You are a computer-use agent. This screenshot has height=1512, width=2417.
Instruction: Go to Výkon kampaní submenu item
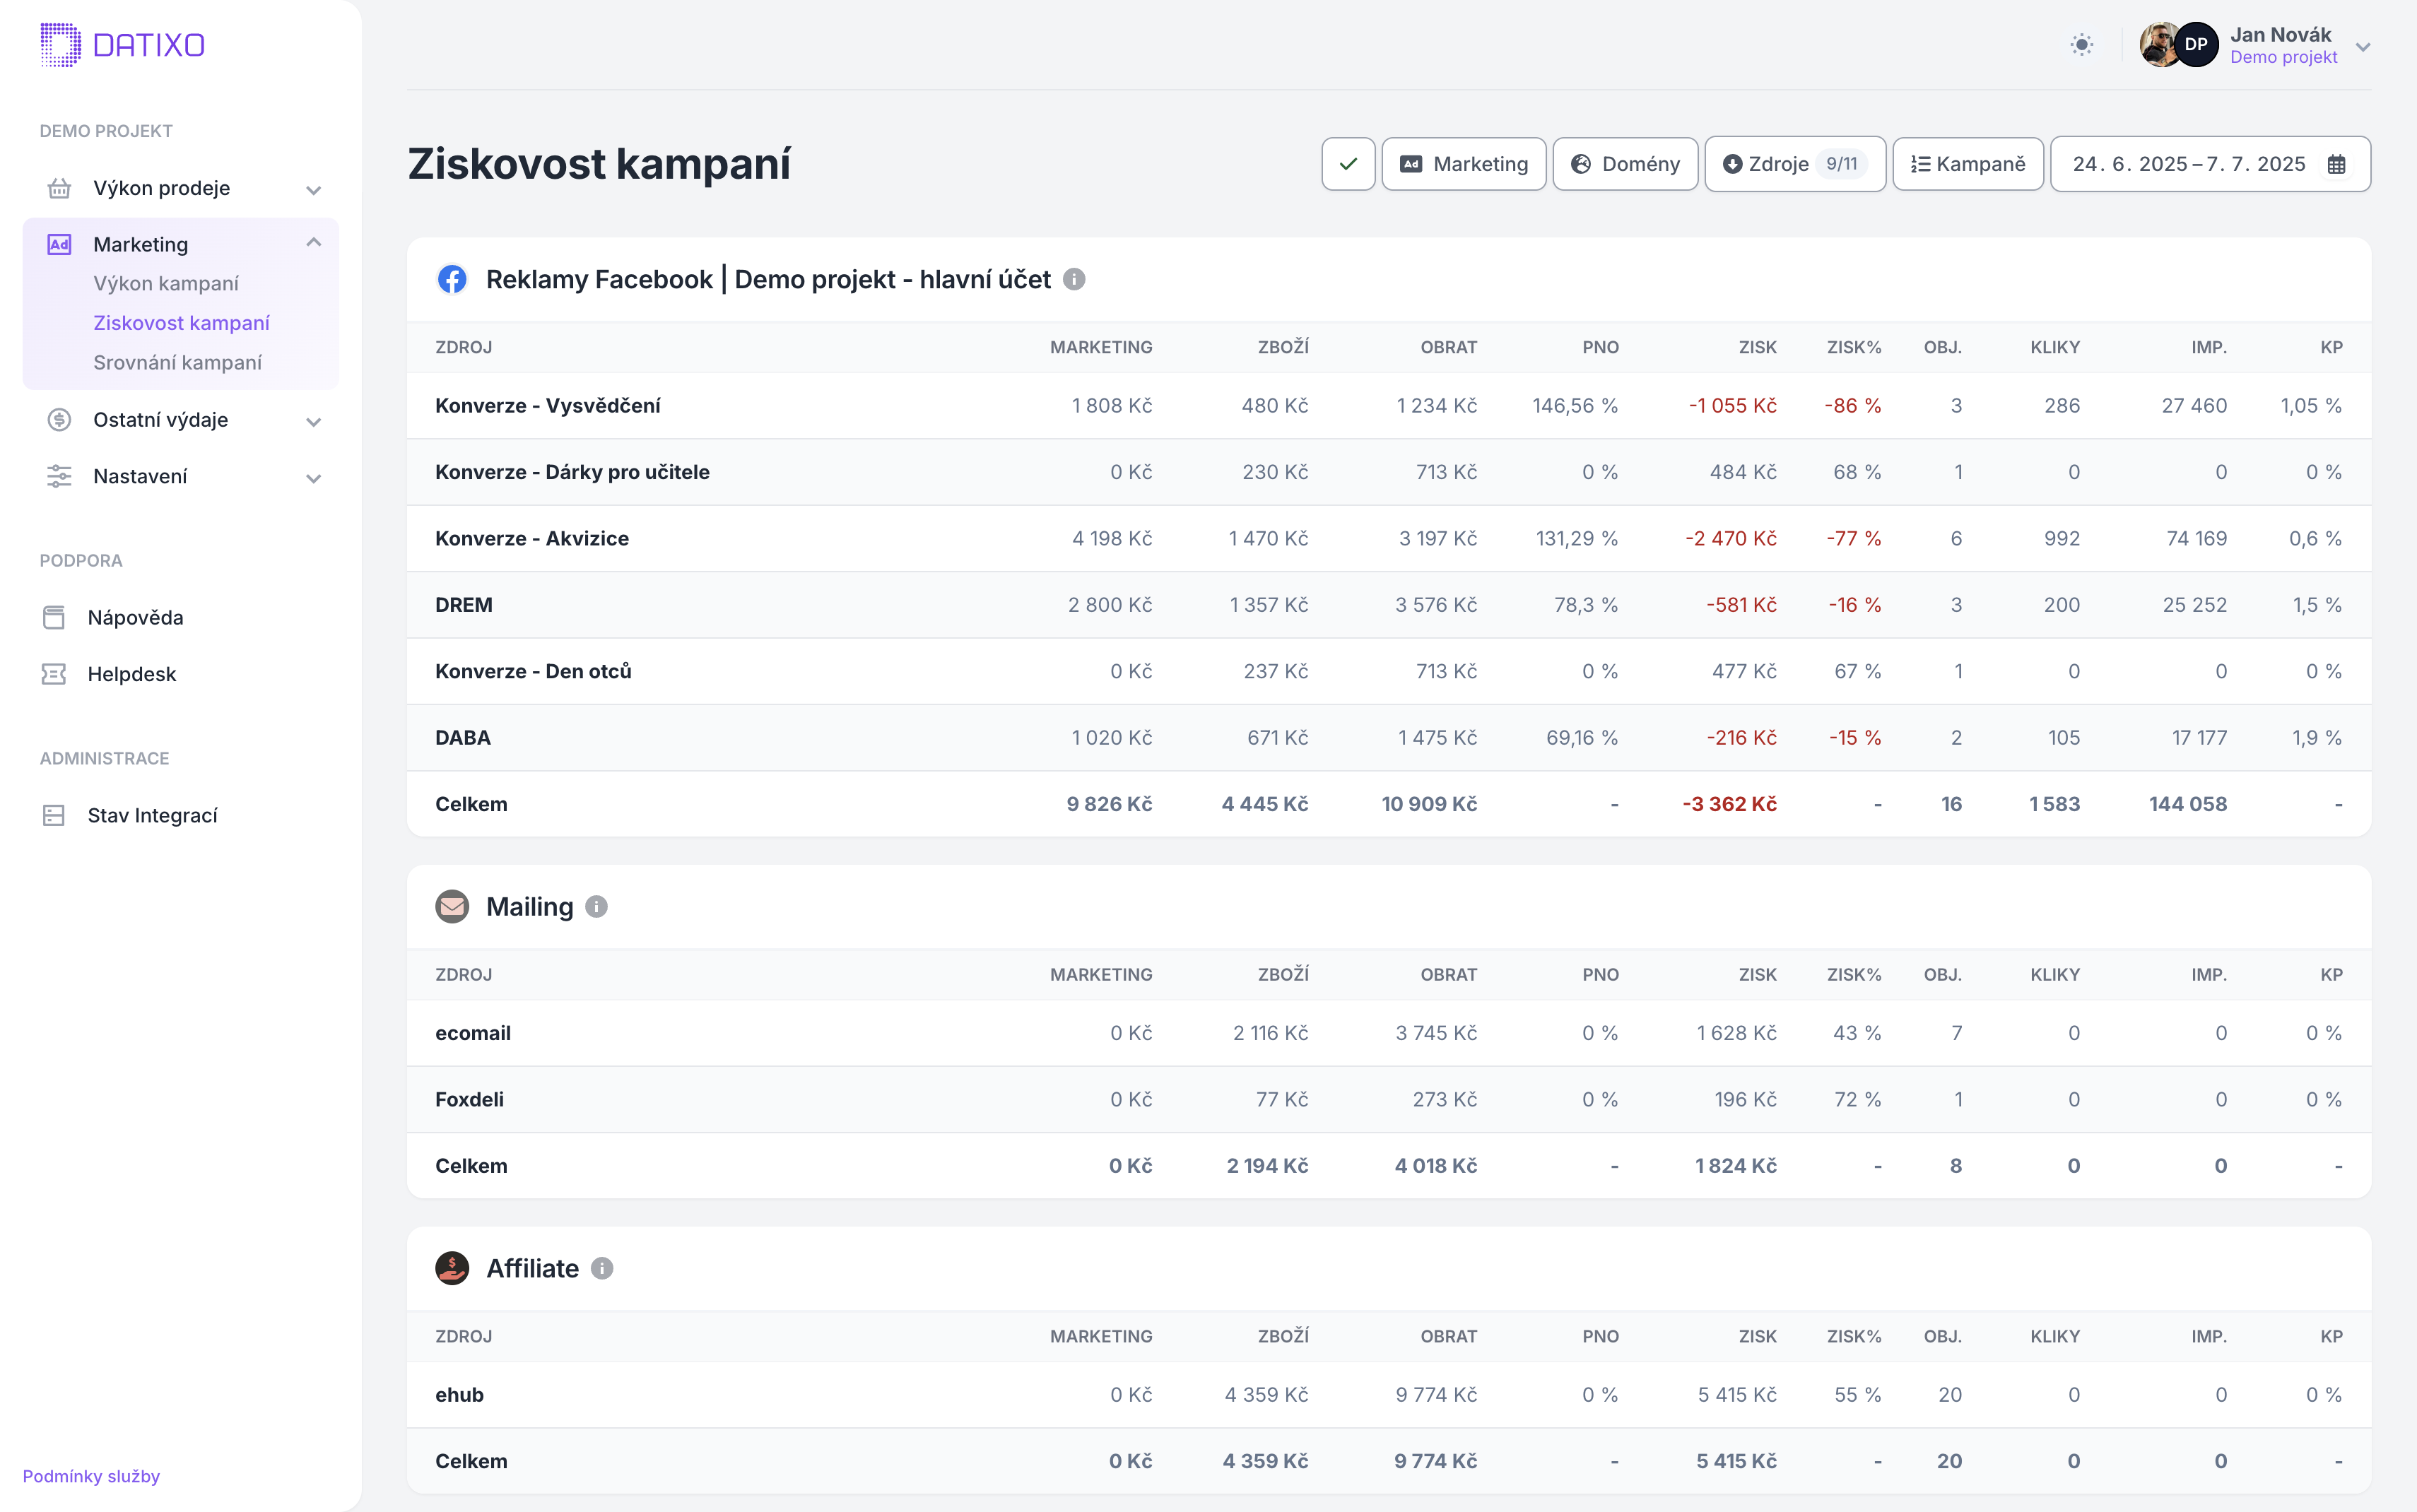(x=166, y=283)
